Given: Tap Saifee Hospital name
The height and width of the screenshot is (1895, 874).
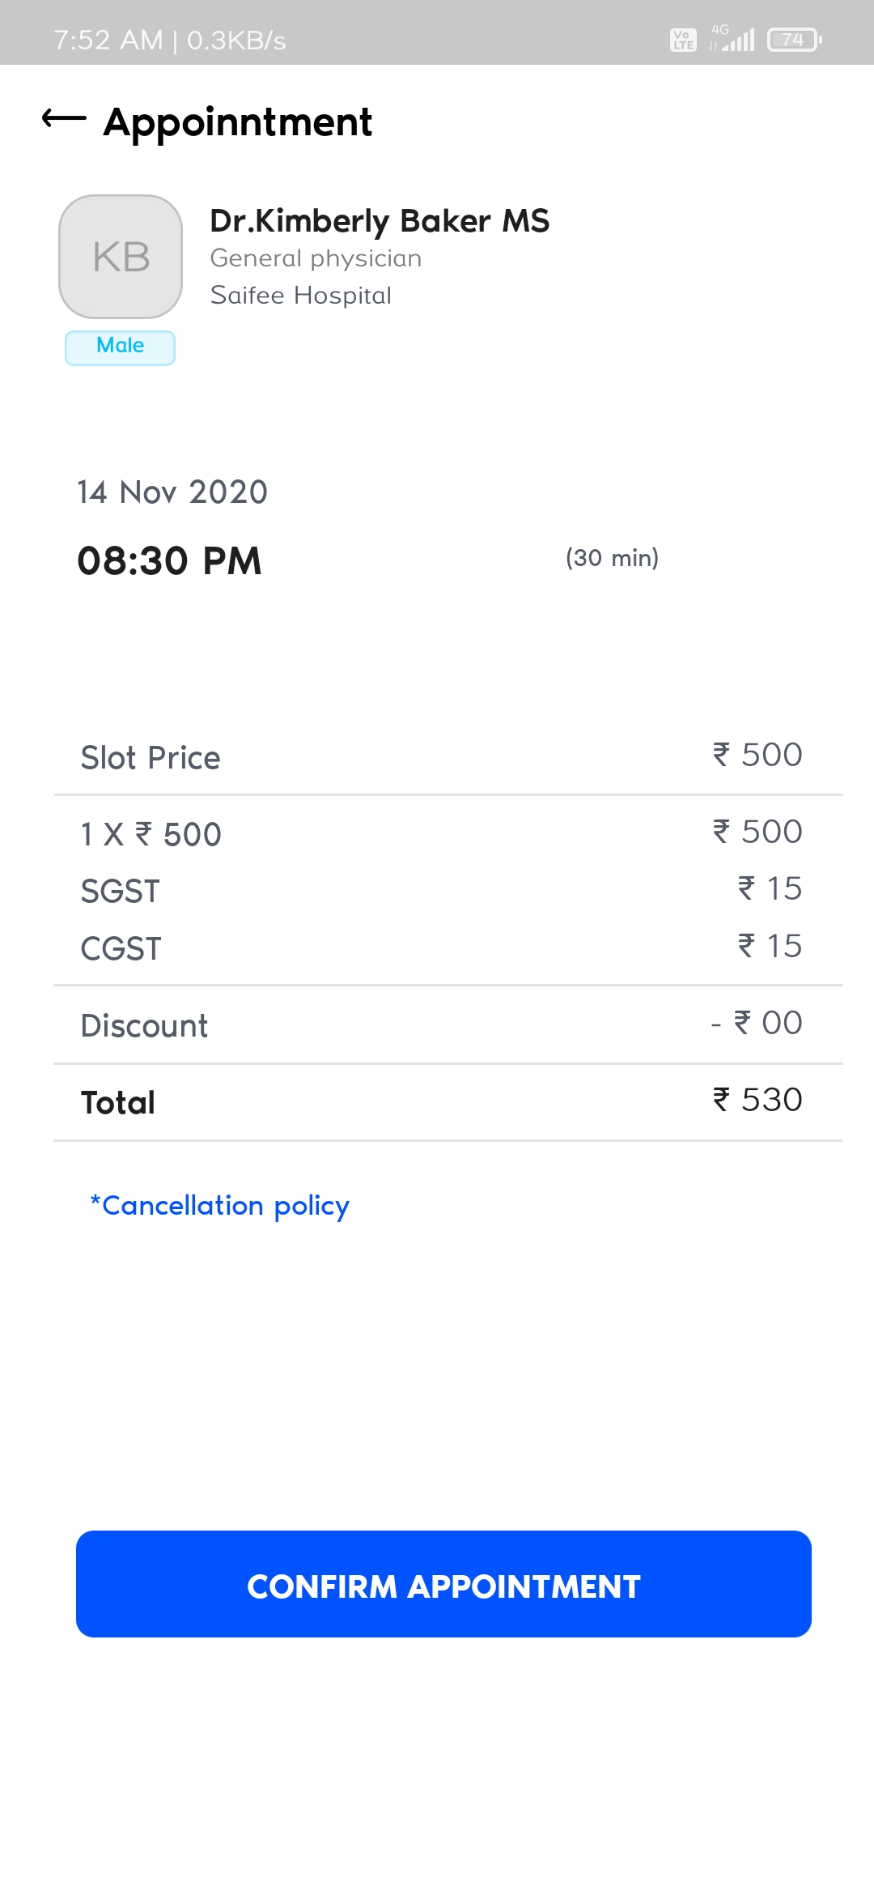Looking at the screenshot, I should click(300, 296).
